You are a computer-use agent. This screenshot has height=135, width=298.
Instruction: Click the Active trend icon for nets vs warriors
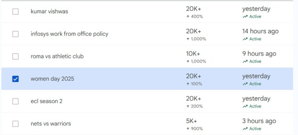(x=245, y=129)
